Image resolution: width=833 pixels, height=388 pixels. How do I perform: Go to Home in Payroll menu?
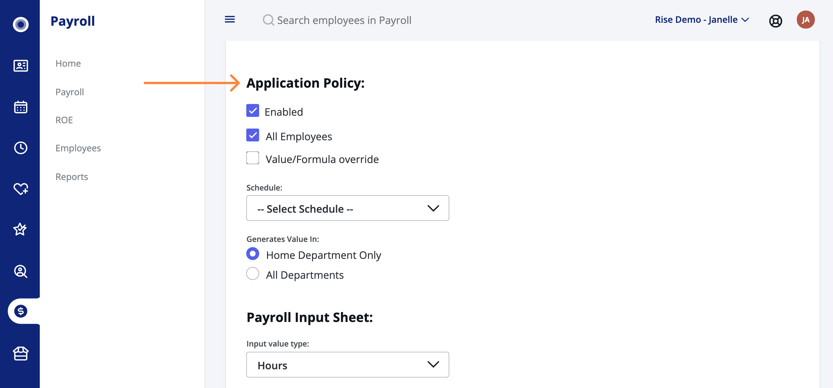point(68,63)
